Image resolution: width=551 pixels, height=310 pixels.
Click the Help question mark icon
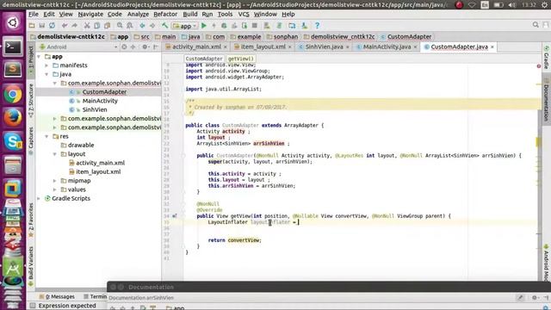[x=317, y=26]
